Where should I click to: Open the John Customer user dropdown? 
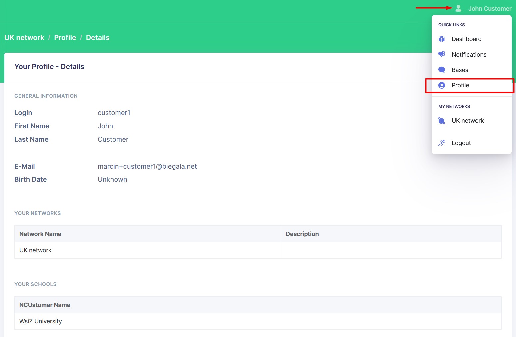[x=489, y=9]
